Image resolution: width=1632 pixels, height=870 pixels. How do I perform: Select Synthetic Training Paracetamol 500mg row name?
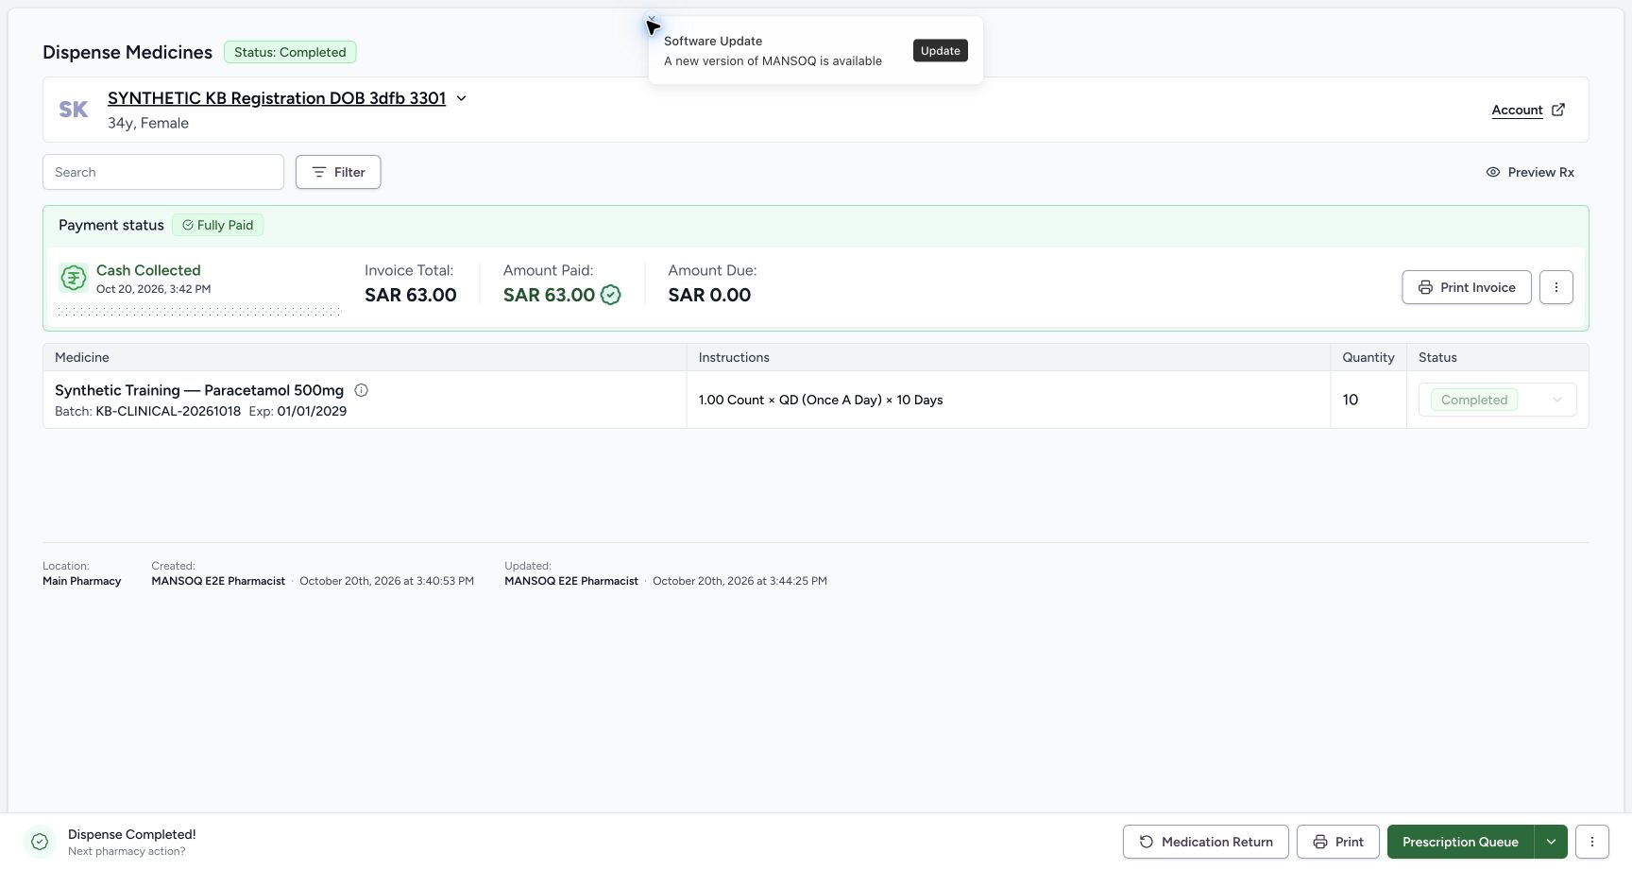coord(199,390)
